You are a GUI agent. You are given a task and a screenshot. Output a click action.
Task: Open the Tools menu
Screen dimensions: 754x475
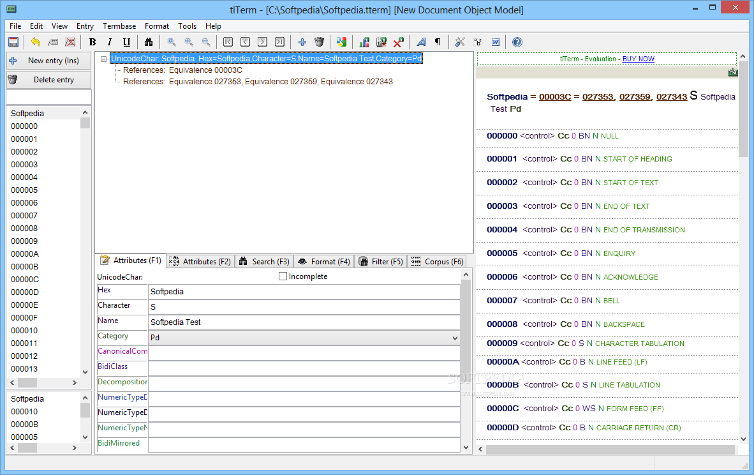click(187, 26)
